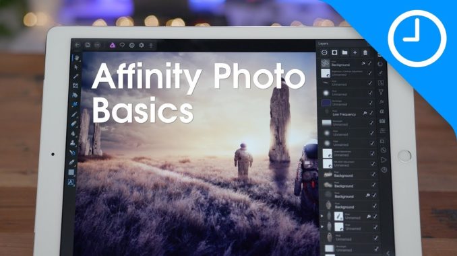
Task: Open Layer Options circle icon in Layers panel
Action: (324, 52)
